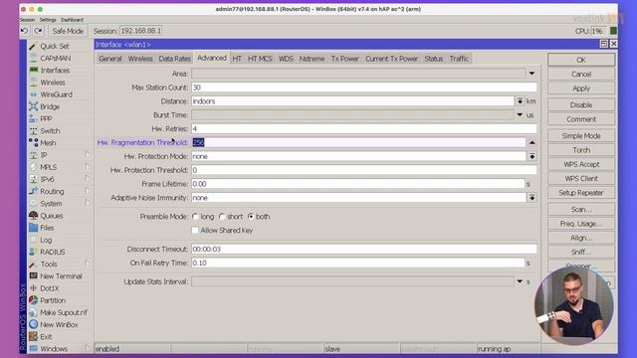Image resolution: width=637 pixels, height=358 pixels.
Task: Open Hw. Protection Mode dropdown
Action: tap(531, 156)
